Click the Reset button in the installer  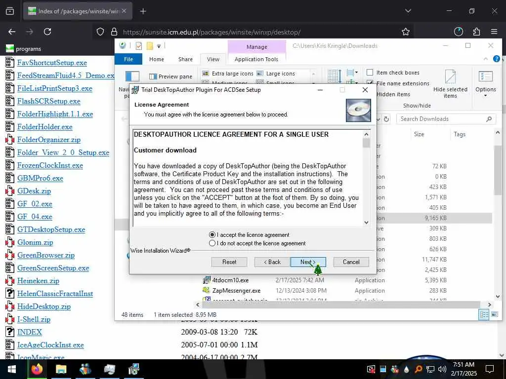click(229, 262)
